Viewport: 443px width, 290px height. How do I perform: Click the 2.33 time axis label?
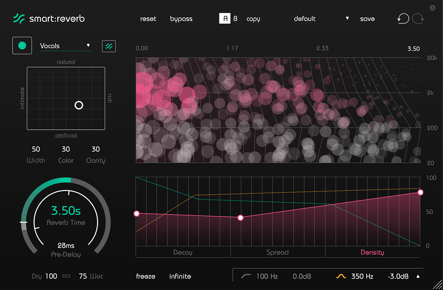(322, 48)
